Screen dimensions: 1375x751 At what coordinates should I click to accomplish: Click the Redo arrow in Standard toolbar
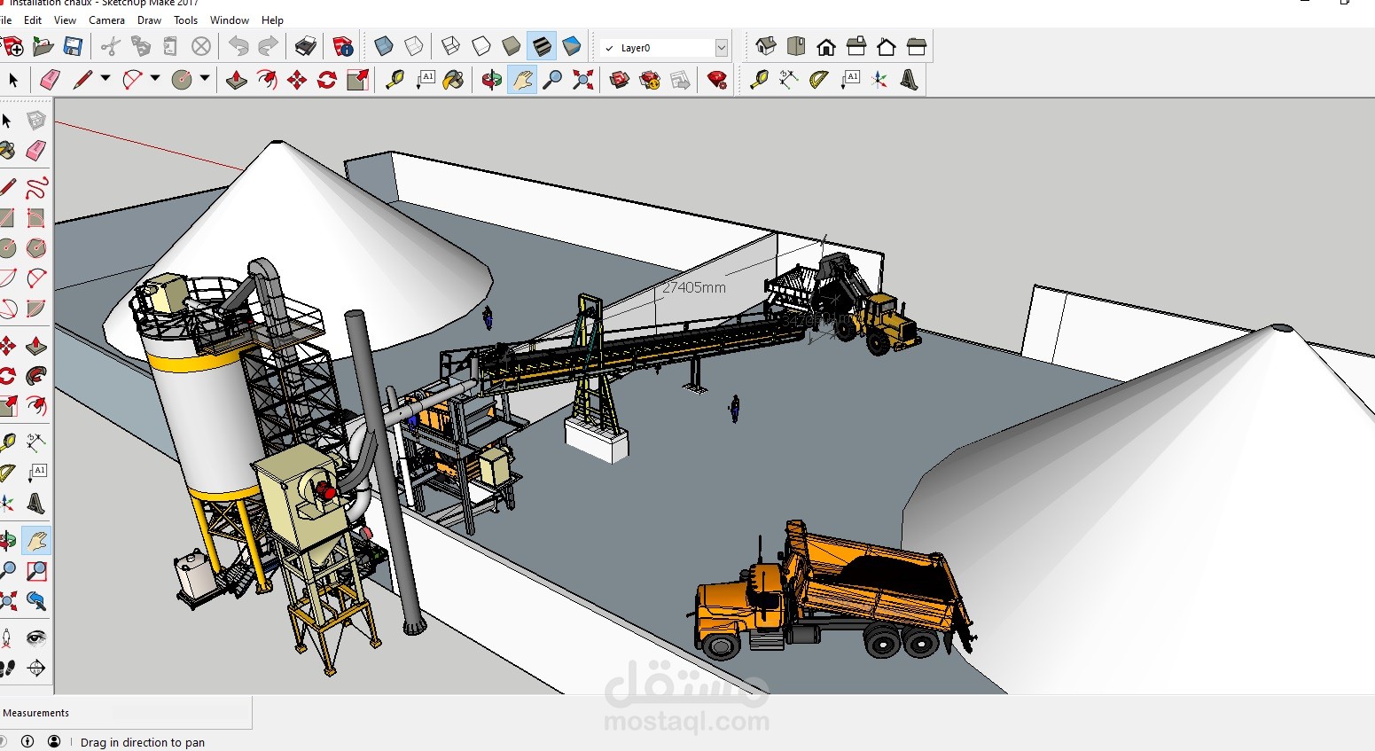268,46
